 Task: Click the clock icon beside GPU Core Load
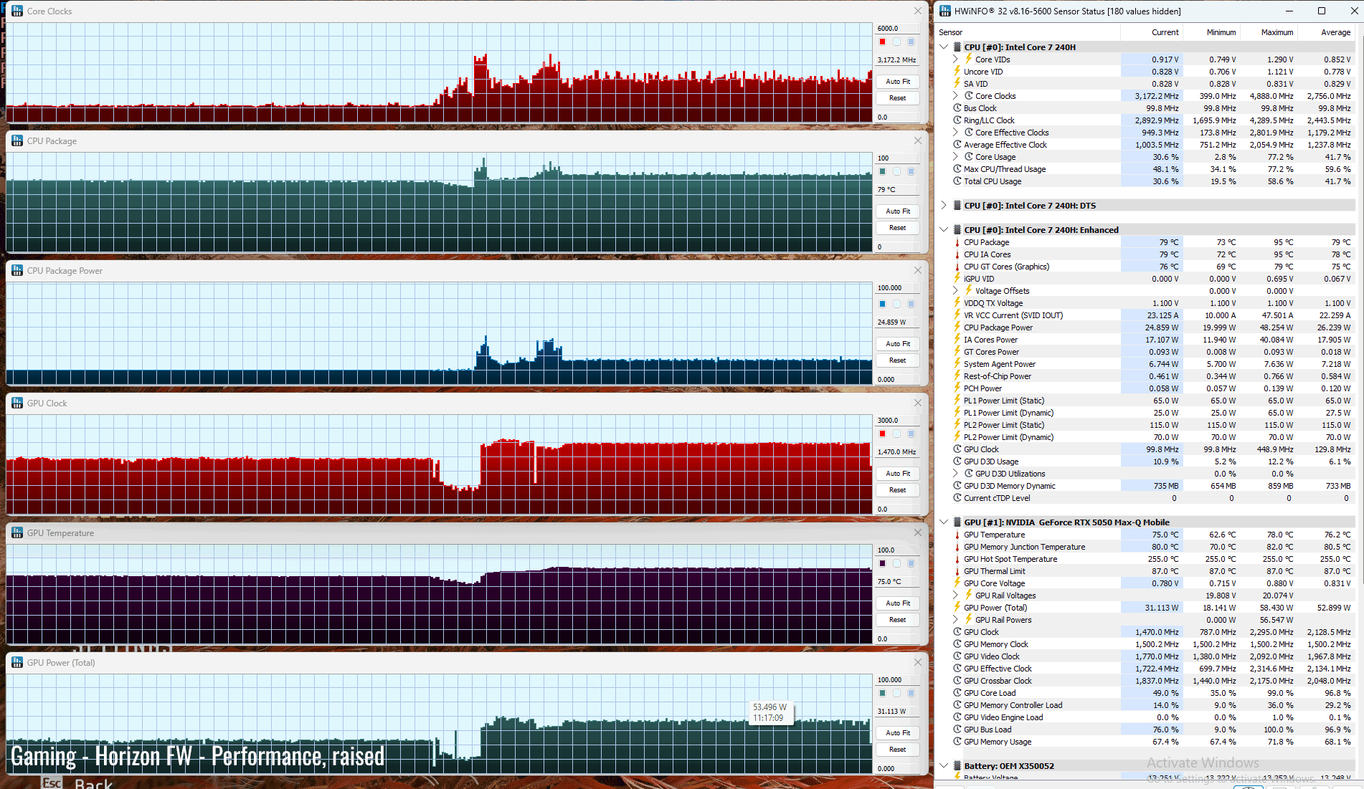coord(957,692)
